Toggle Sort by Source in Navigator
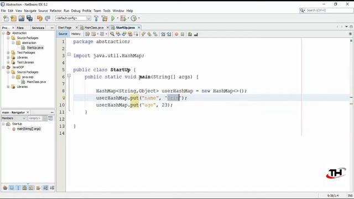This screenshot has width=354, height=199. (x=52, y=188)
